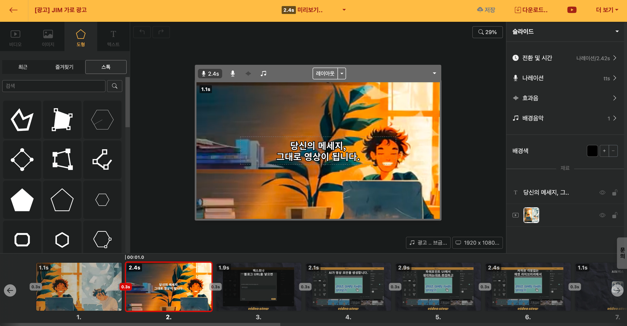
Task: Toggle lock on the video layer
Action: [x=615, y=215]
